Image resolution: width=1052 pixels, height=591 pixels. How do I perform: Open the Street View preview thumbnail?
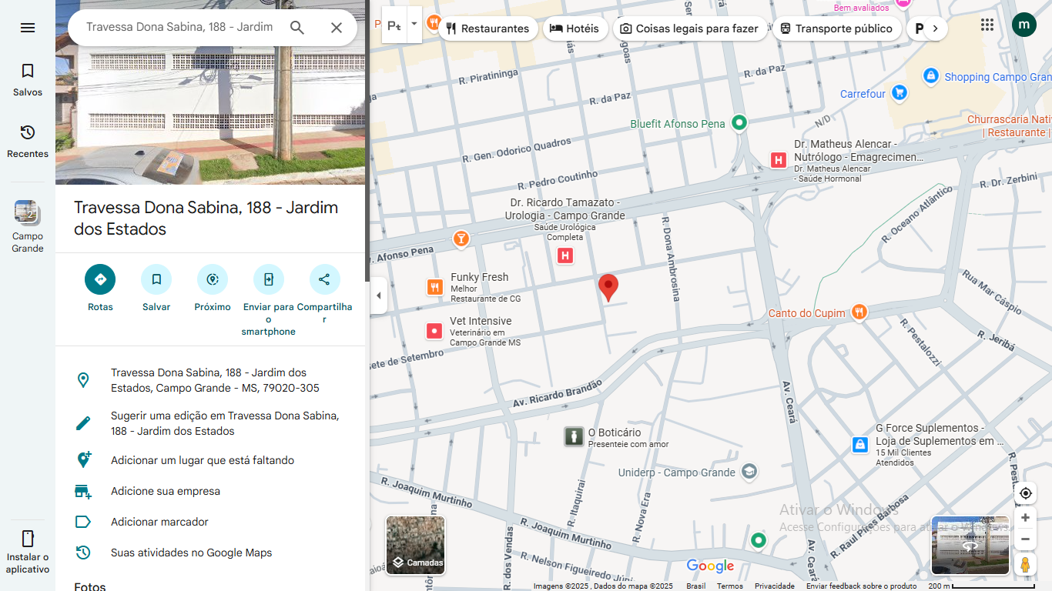(970, 546)
